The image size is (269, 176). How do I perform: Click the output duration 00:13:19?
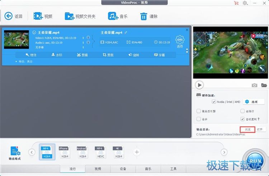click(x=164, y=42)
